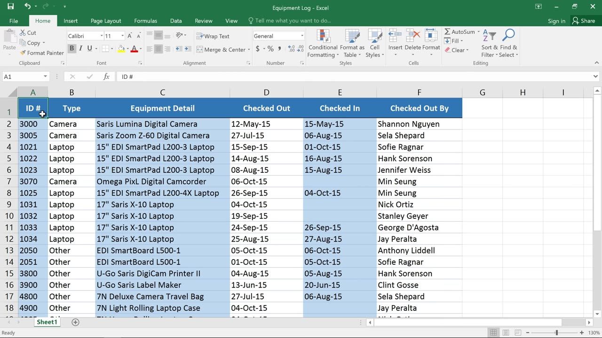Switch to the Formulas tab
The image size is (602, 338).
pyautogui.click(x=145, y=21)
